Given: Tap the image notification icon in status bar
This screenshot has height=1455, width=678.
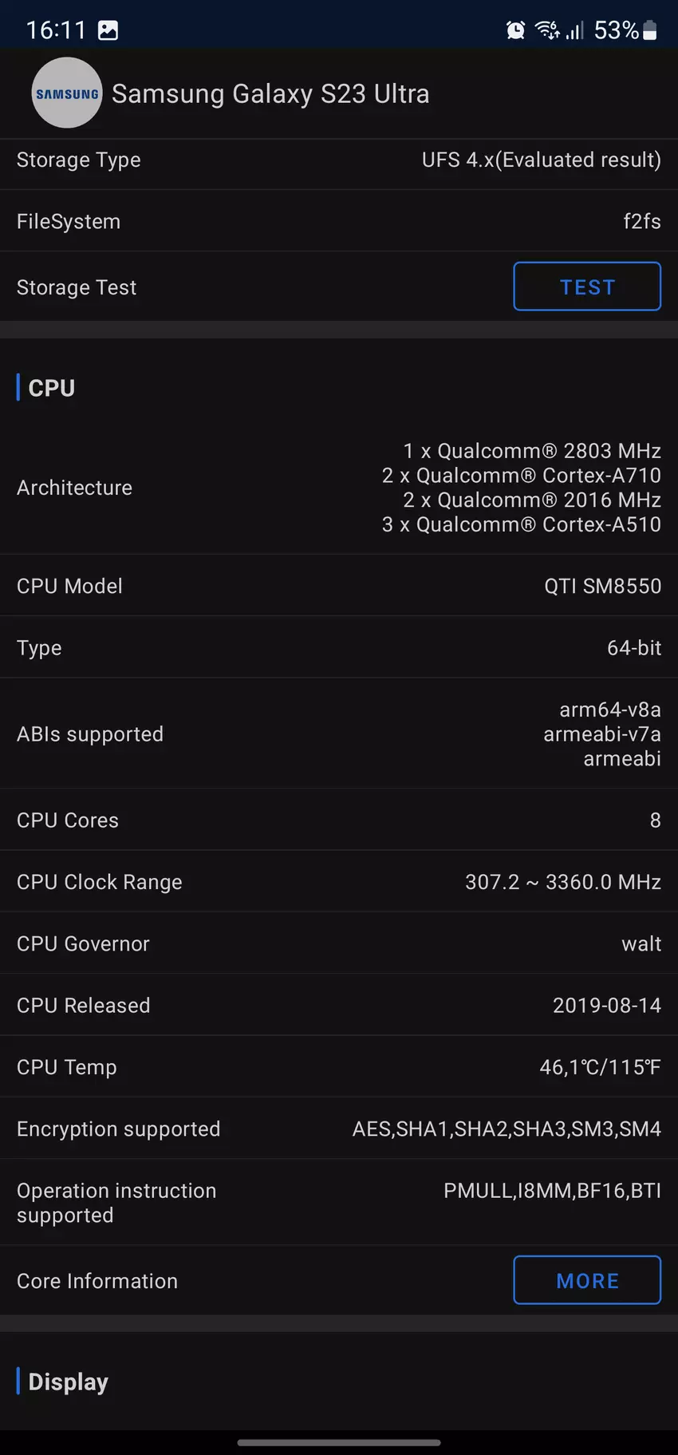Looking at the screenshot, I should tap(108, 30).
